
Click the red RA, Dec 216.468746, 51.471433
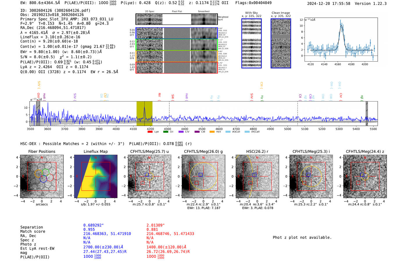coord(170,234)
